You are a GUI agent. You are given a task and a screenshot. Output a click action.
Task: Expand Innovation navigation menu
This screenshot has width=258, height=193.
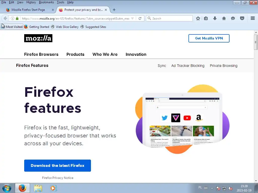point(136,54)
